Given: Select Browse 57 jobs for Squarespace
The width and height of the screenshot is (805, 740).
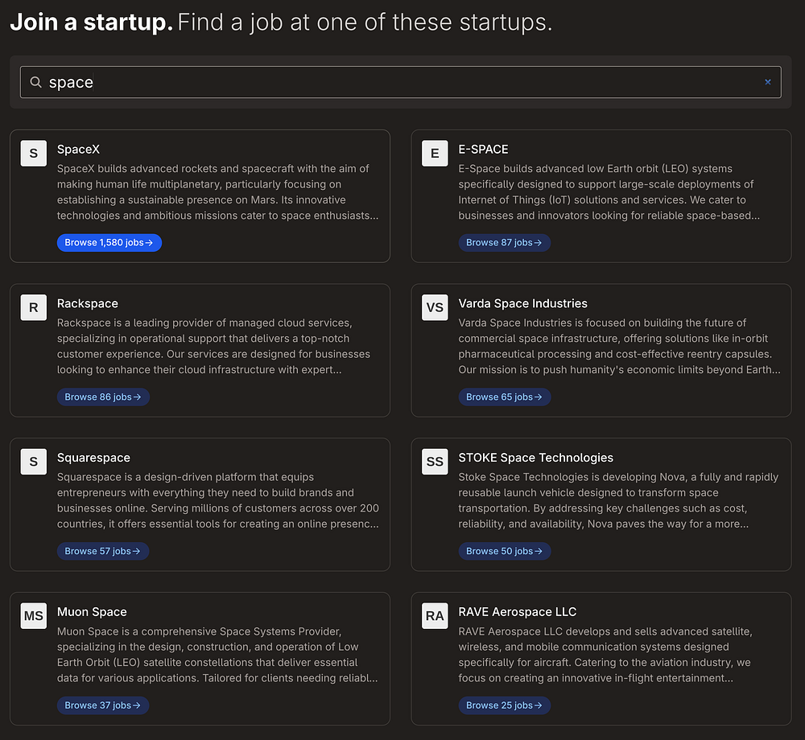Looking at the screenshot, I should [103, 551].
